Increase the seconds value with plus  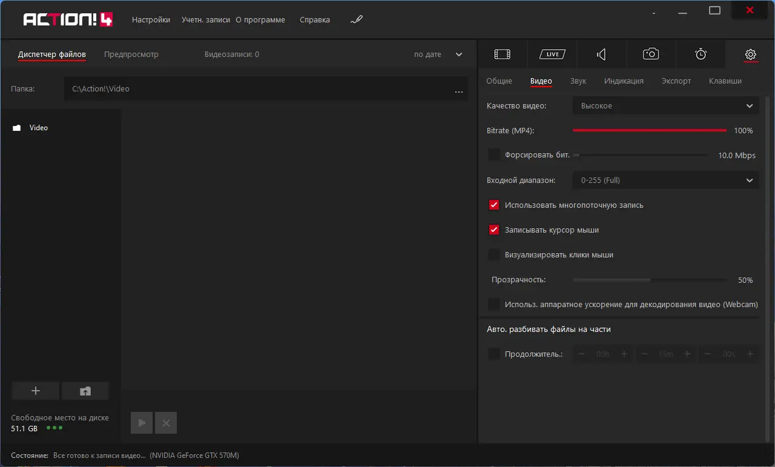pyautogui.click(x=750, y=354)
